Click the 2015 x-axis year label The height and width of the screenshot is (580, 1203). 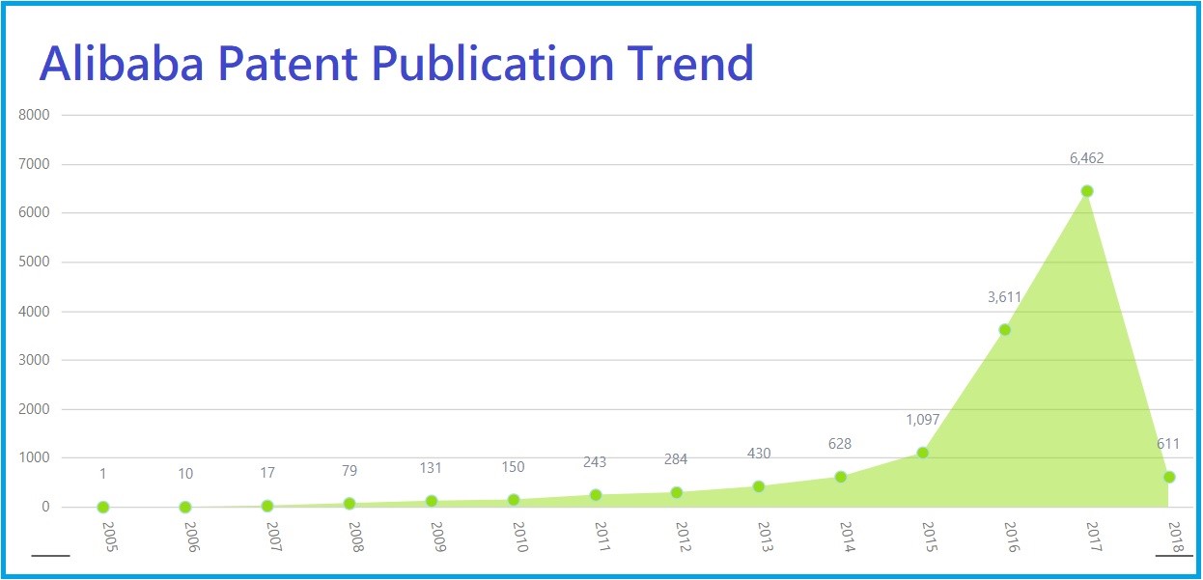929,537
